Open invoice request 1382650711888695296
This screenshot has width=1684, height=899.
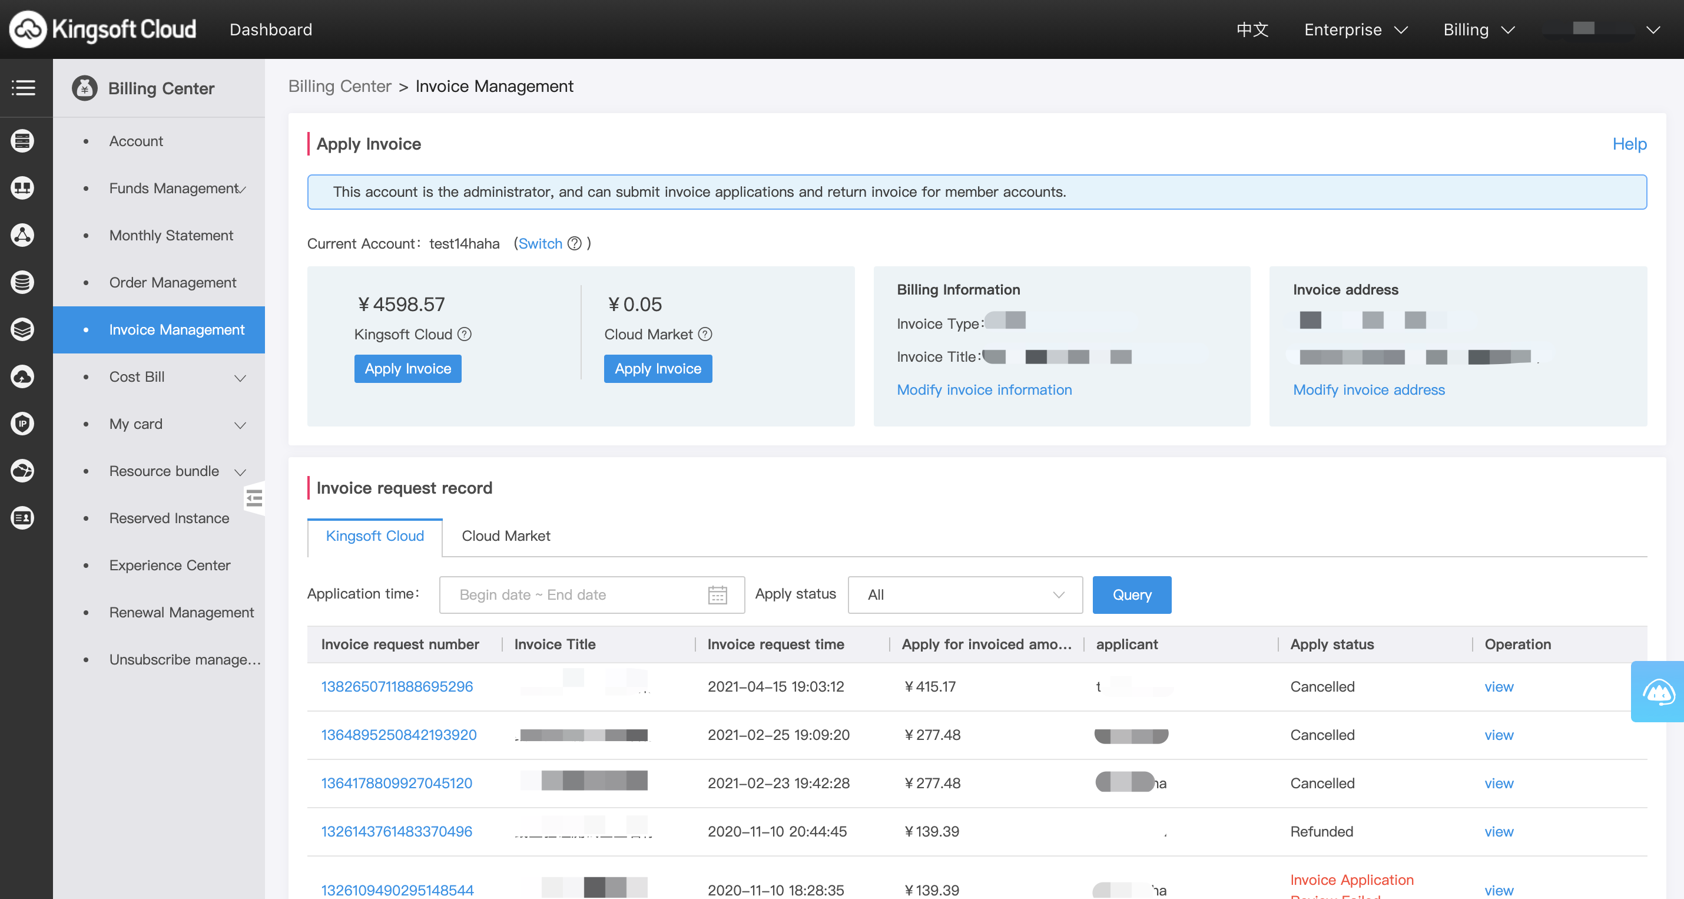pos(397,687)
